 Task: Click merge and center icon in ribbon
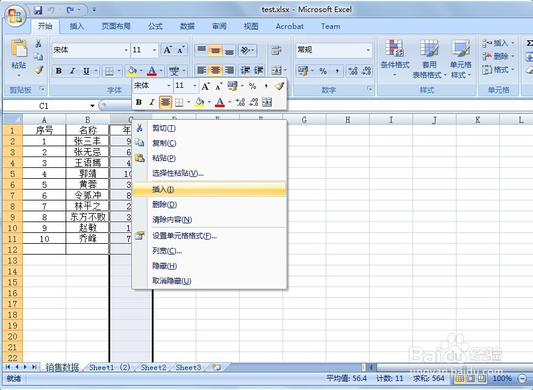(x=276, y=70)
